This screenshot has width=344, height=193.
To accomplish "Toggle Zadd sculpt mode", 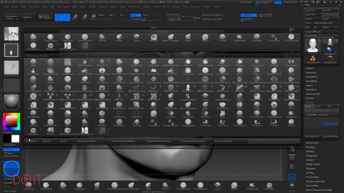I will point(135,15).
